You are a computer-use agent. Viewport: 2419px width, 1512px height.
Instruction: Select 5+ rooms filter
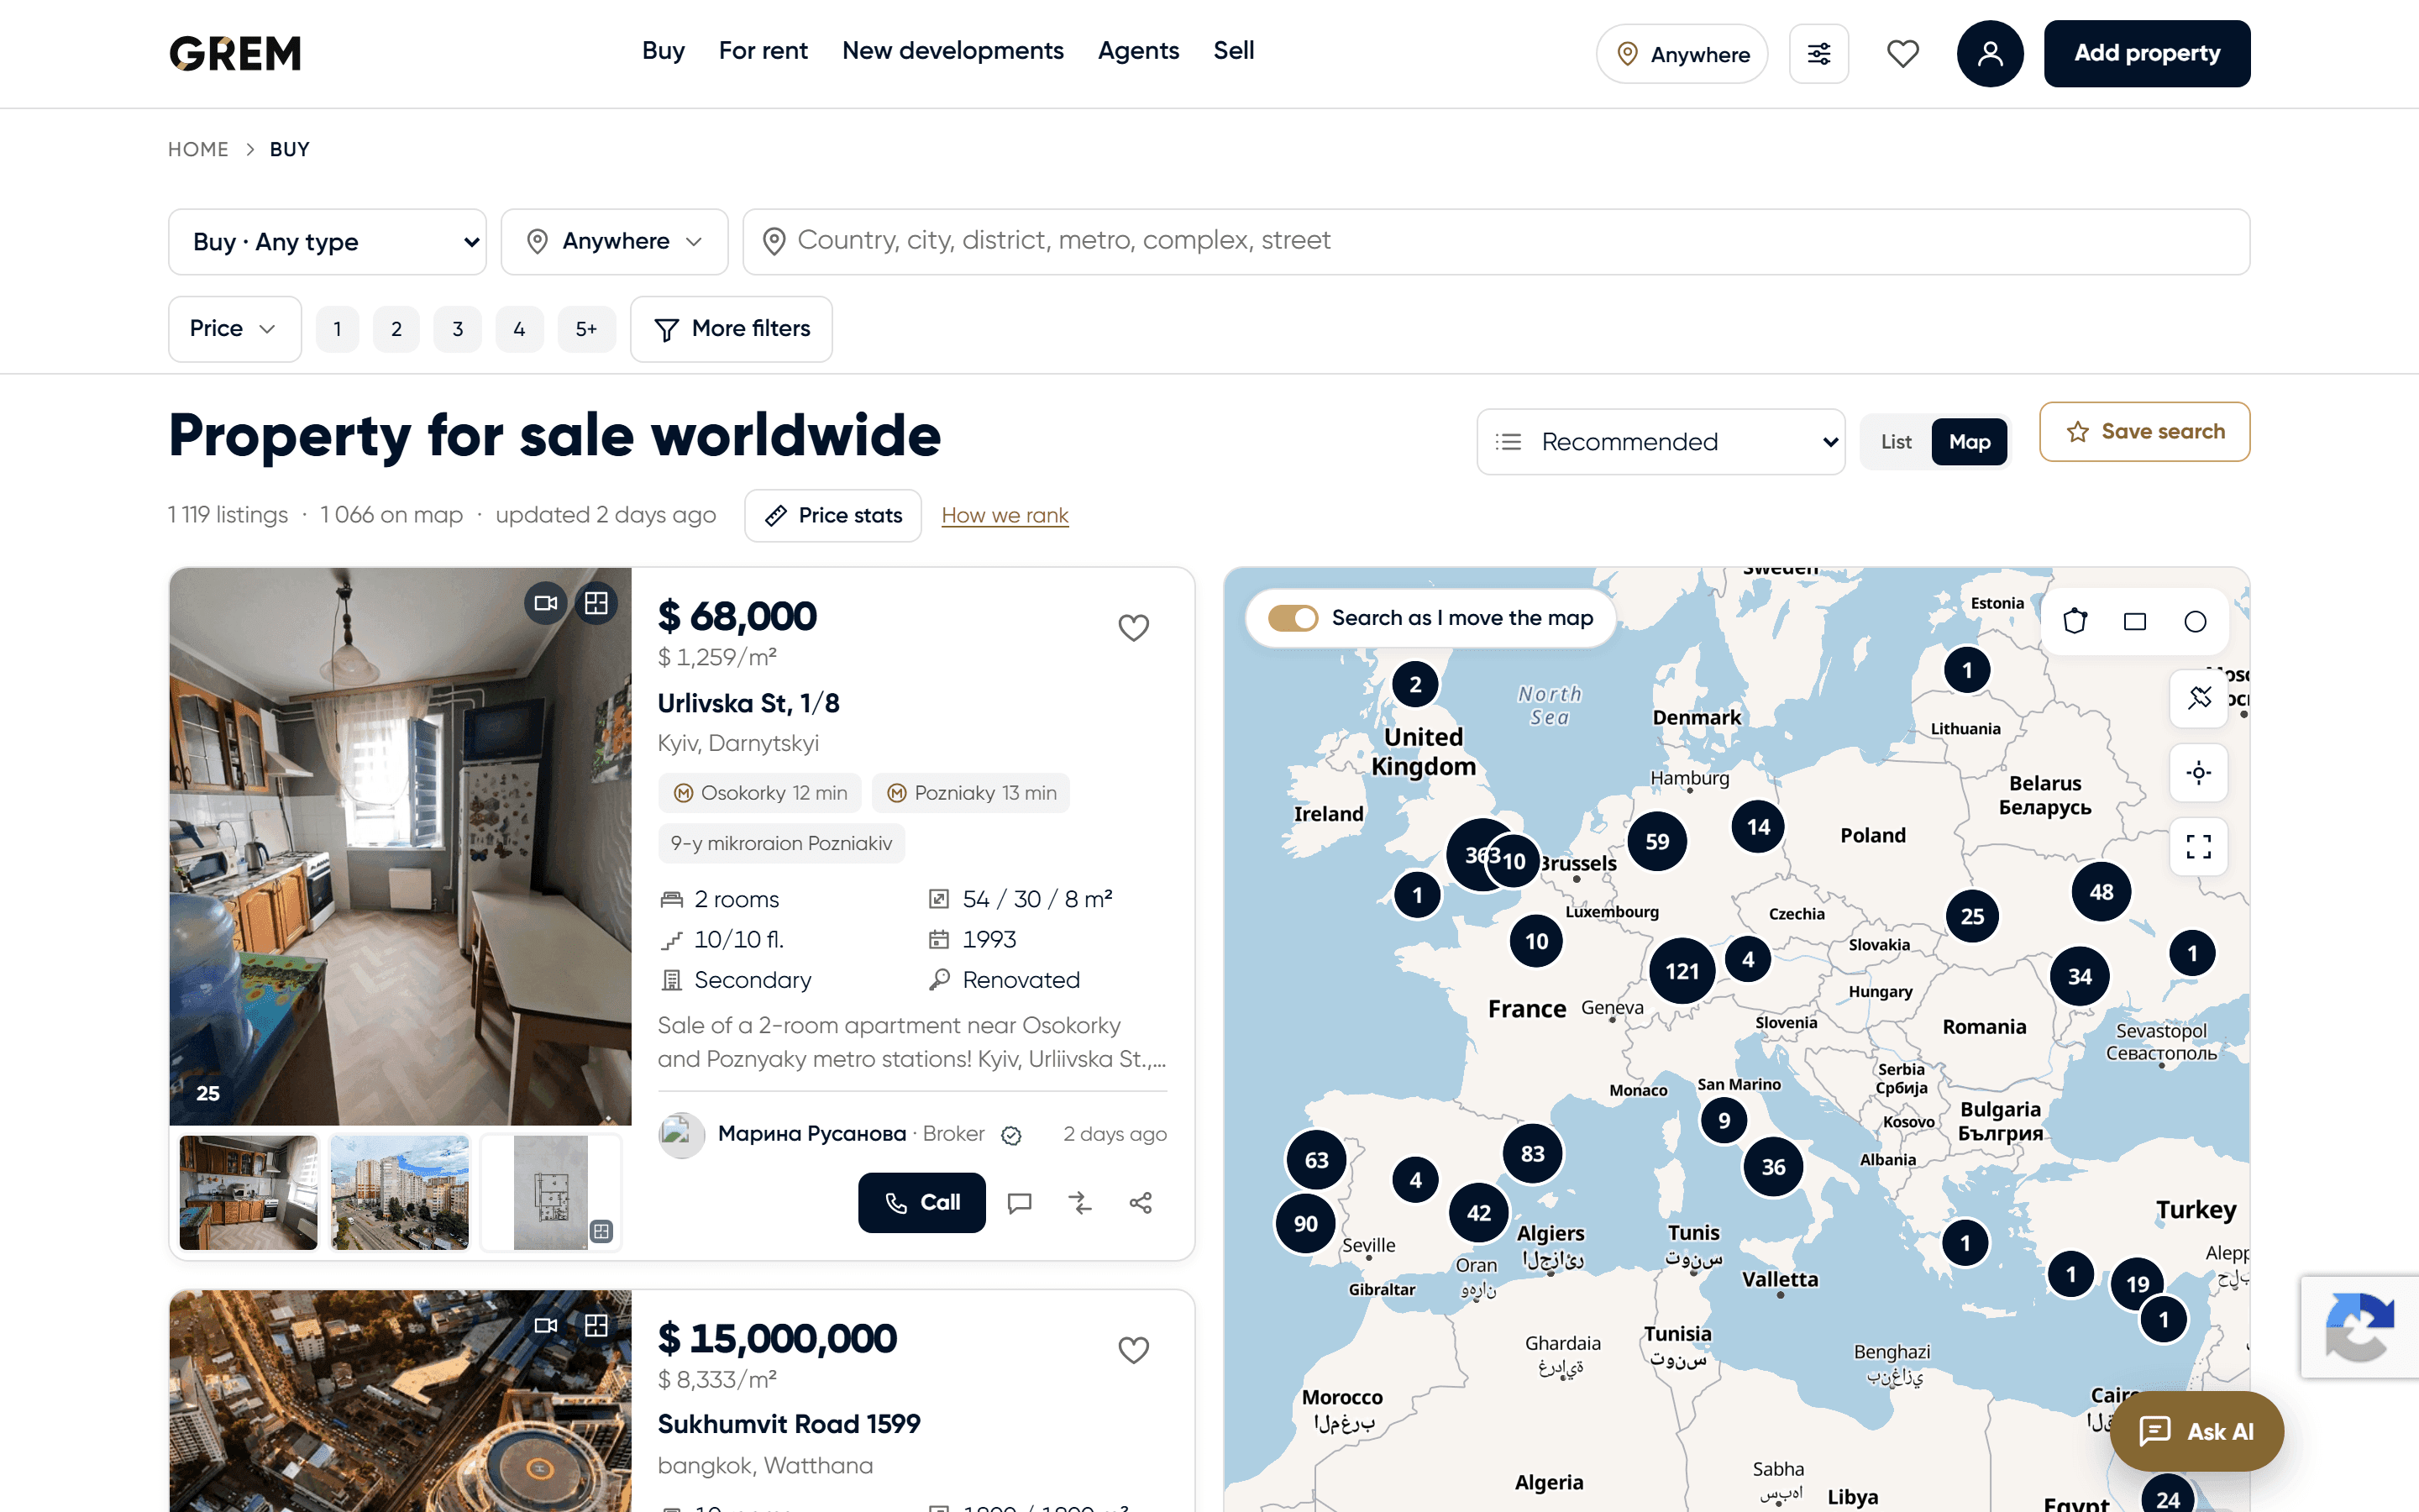[587, 329]
